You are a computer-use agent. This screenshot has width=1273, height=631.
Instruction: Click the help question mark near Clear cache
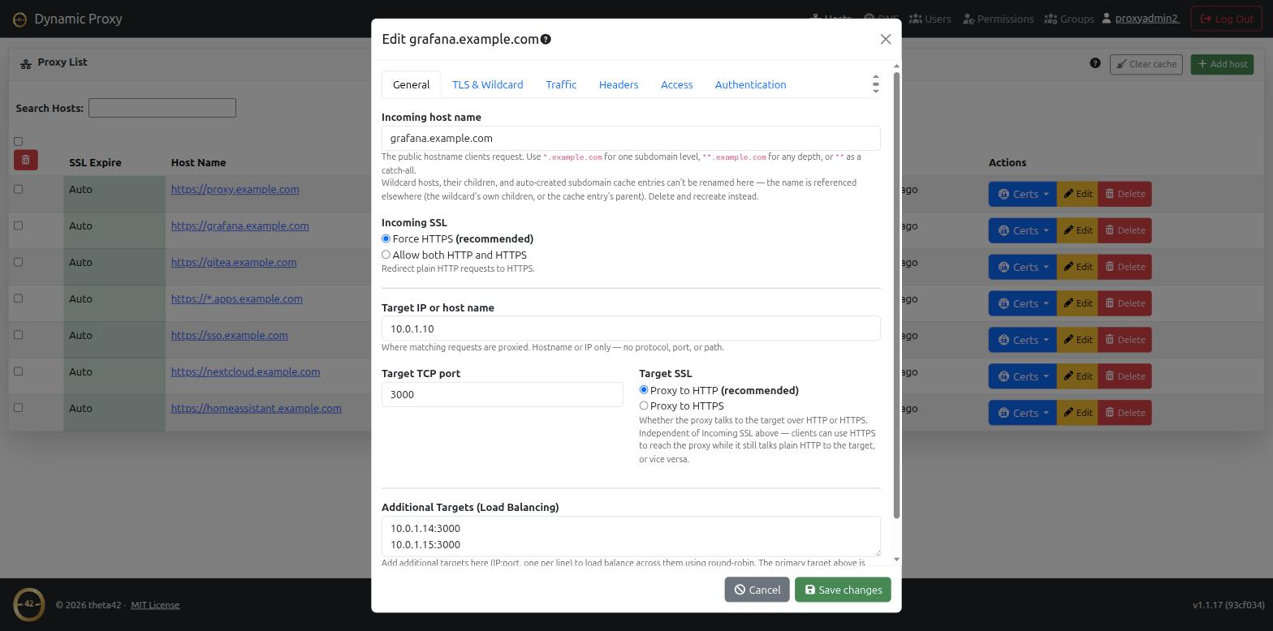[x=1095, y=63]
